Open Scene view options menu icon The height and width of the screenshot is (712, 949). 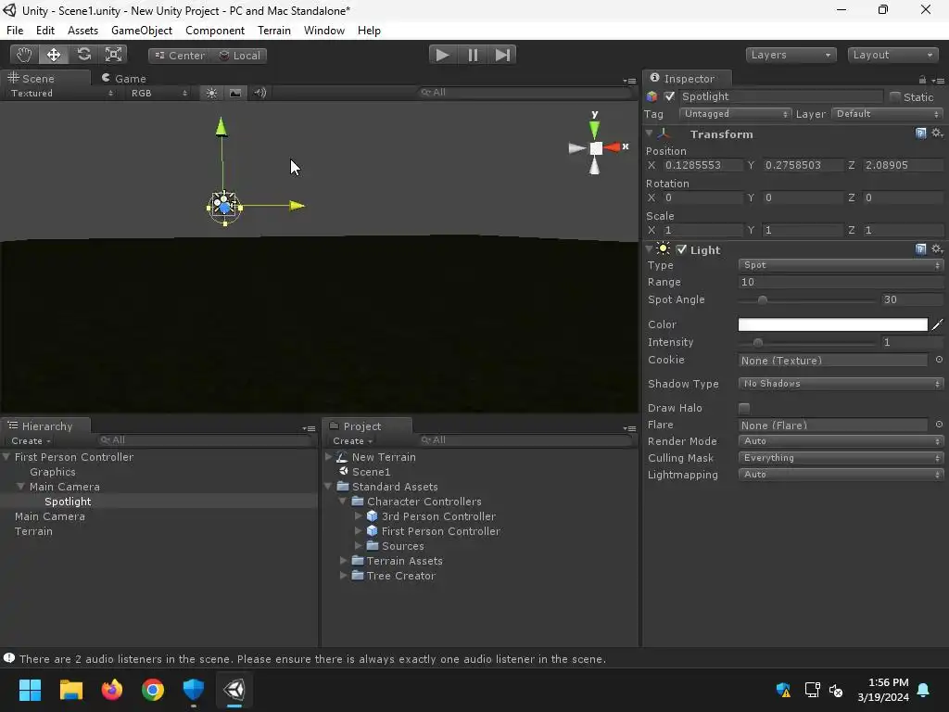click(x=629, y=81)
